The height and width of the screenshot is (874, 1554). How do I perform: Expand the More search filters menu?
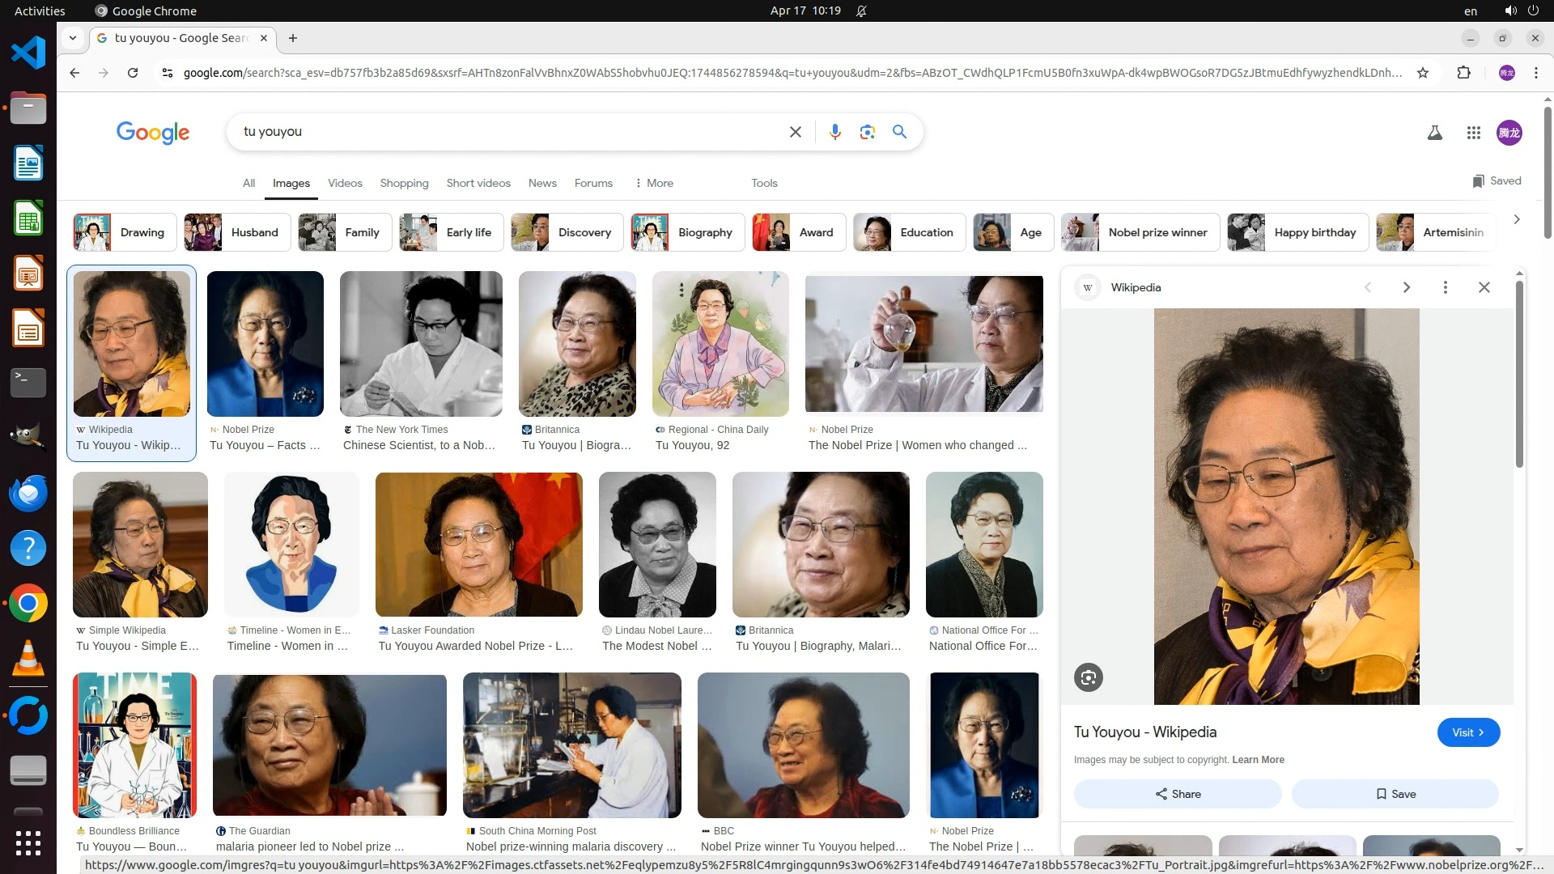[x=654, y=183]
